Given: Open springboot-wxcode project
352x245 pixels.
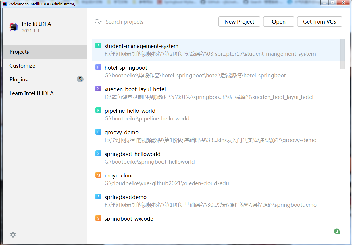Looking at the screenshot, I should pos(216,216).
